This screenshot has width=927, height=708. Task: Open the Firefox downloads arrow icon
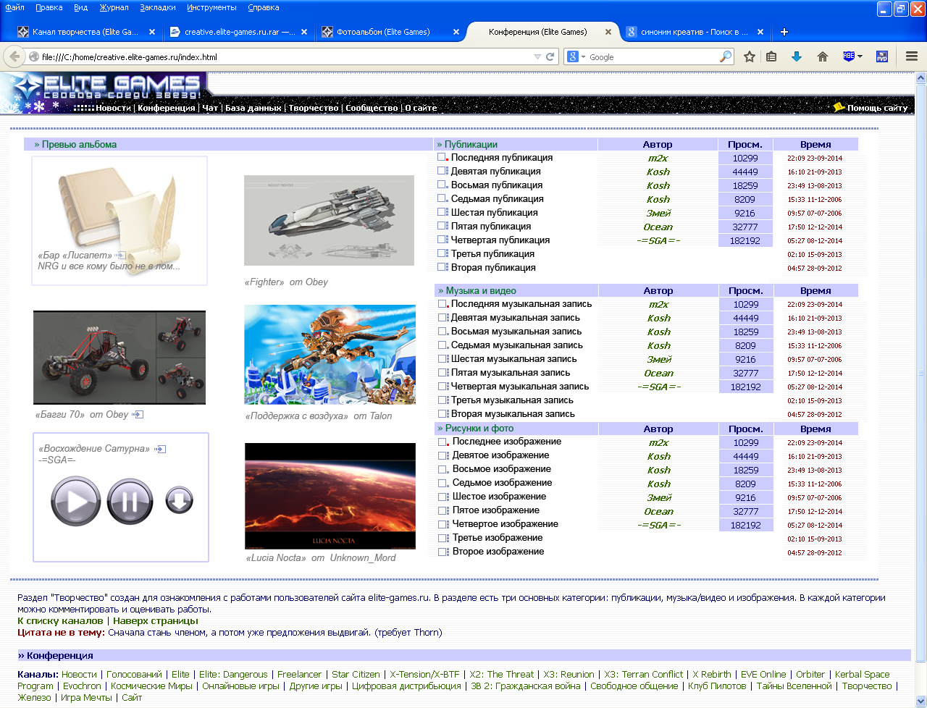pyautogui.click(x=797, y=56)
